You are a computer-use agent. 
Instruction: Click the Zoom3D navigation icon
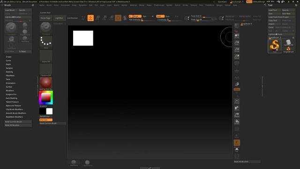[237, 115]
